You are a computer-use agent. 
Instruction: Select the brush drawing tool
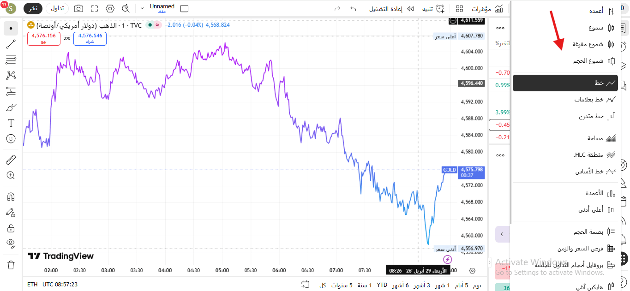click(11, 107)
